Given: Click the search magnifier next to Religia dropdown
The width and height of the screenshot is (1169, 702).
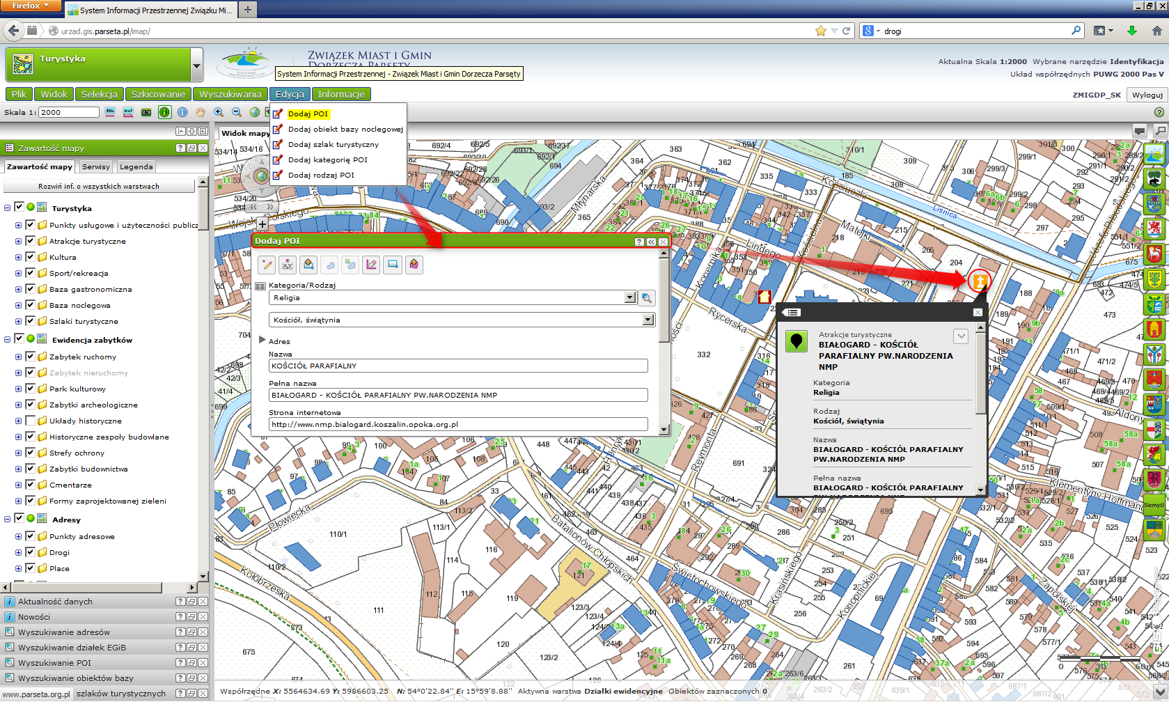Looking at the screenshot, I should pyautogui.click(x=647, y=298).
